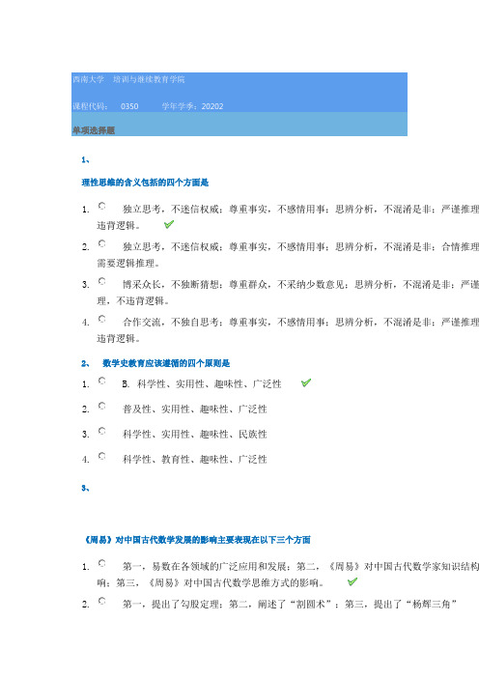479x678 pixels.
Task: Select question 1 option 3 radio 博采众长
Action: point(102,281)
